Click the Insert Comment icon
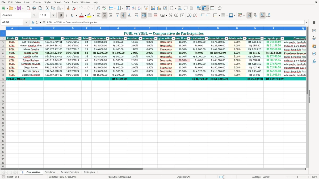Screen dimensions: 319x179 (186, 8)
